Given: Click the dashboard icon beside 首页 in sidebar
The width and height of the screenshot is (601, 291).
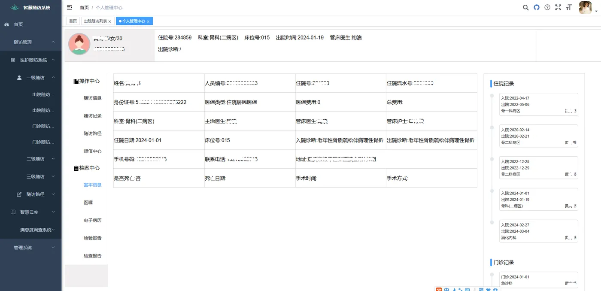Looking at the screenshot, I should point(6,24).
